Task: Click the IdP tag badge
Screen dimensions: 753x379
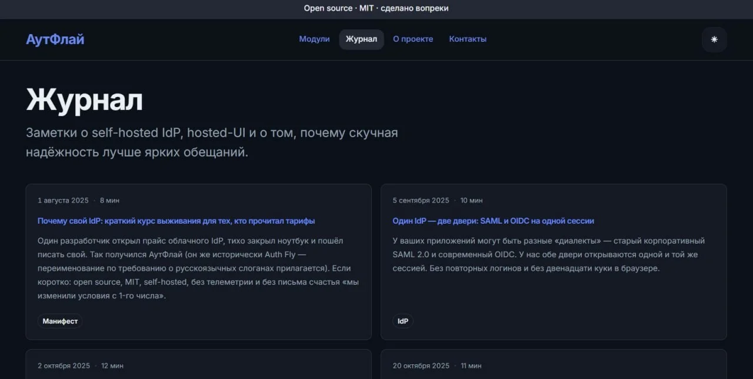Action: (403, 321)
